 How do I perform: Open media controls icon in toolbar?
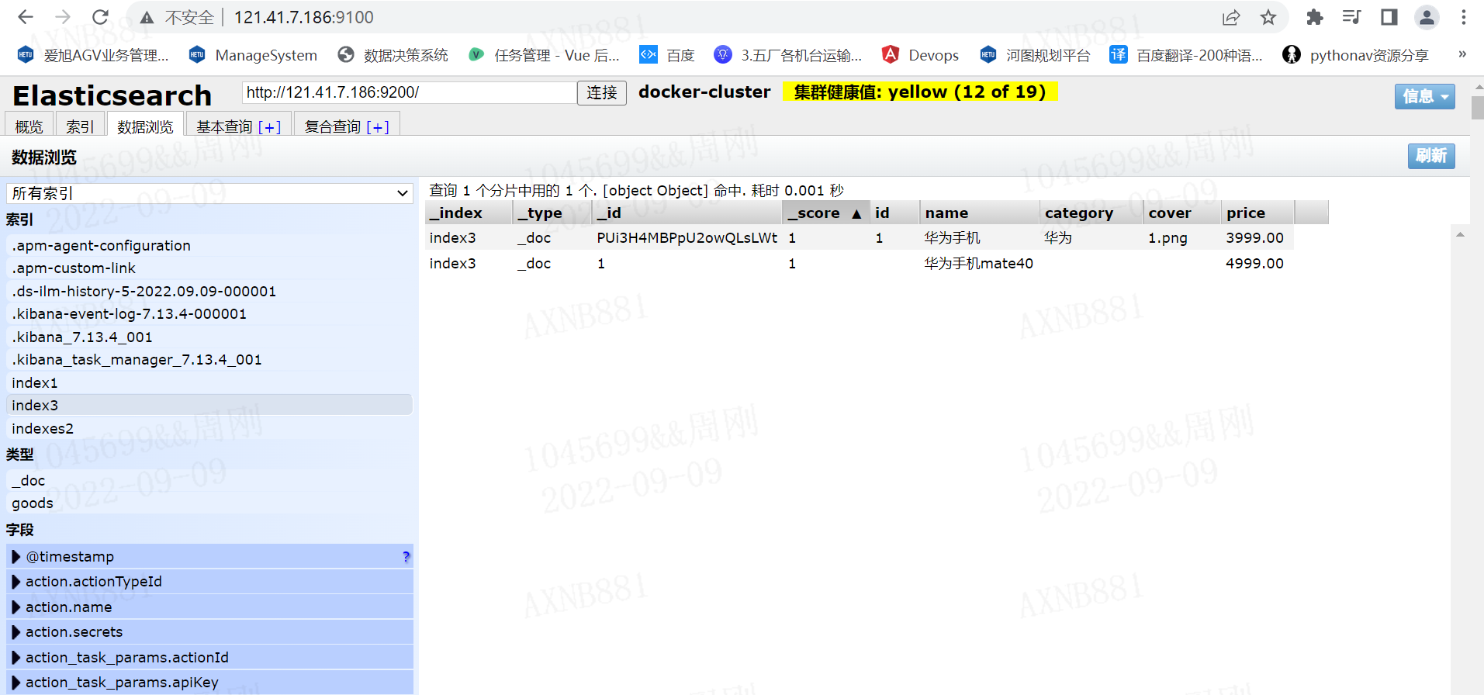click(1352, 17)
